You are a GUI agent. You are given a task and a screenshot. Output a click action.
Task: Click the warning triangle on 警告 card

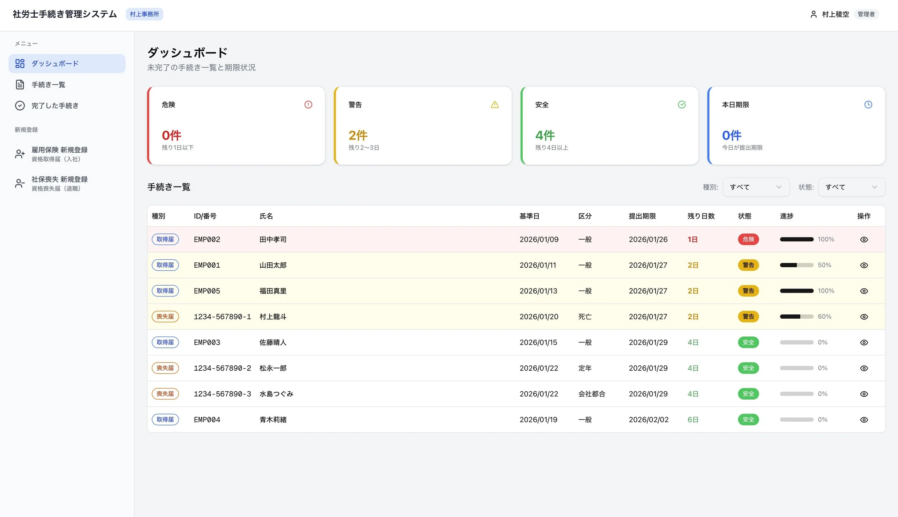tap(495, 105)
